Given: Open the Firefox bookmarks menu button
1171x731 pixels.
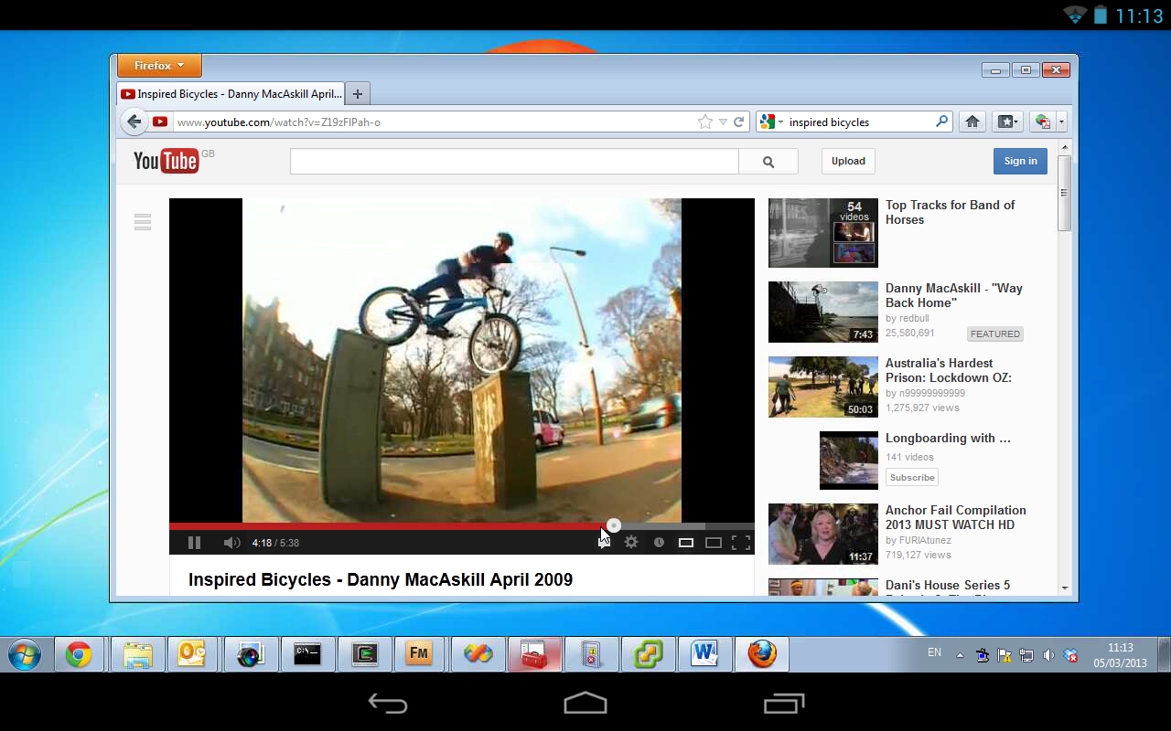Looking at the screenshot, I should (1006, 122).
